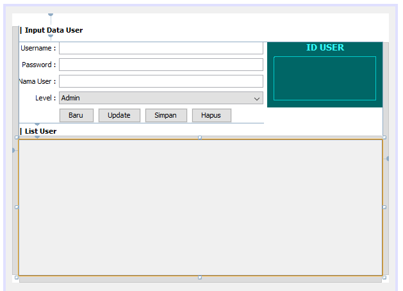The width and height of the screenshot is (403, 291).
Task: Open the Level dropdown showing Admin
Action: [x=161, y=98]
